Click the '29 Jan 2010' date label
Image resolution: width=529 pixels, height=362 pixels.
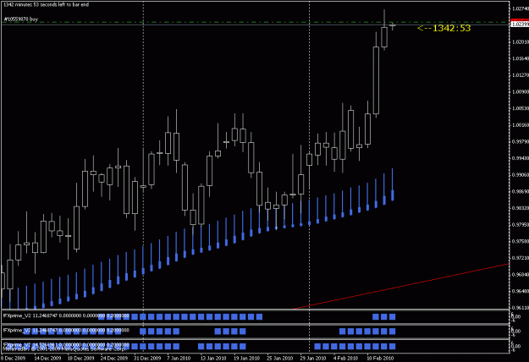(x=313, y=358)
